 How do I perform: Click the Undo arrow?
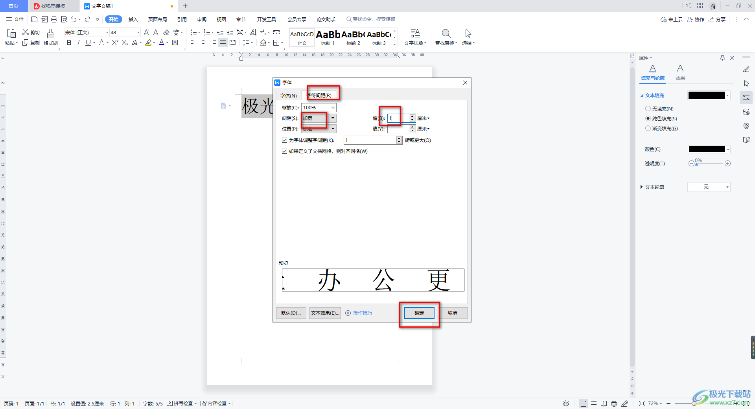pos(74,19)
